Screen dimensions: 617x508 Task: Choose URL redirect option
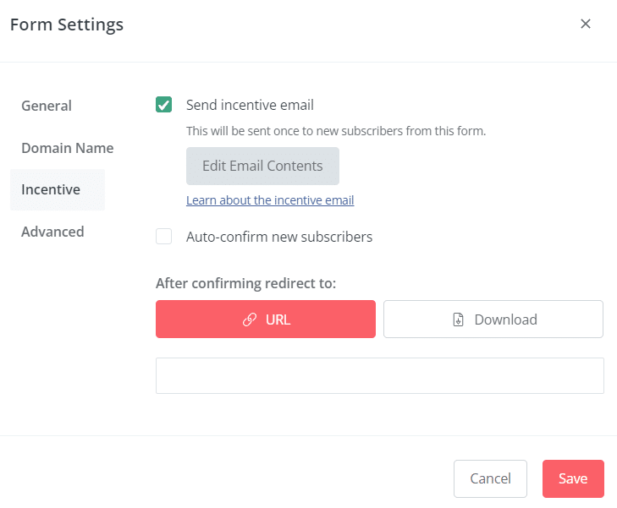click(266, 320)
